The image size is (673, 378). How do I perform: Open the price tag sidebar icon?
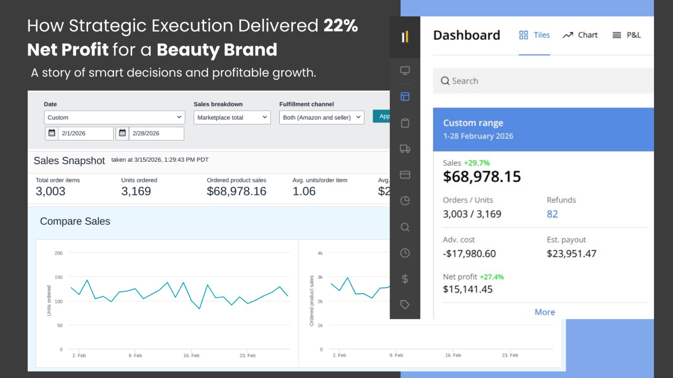tap(405, 304)
